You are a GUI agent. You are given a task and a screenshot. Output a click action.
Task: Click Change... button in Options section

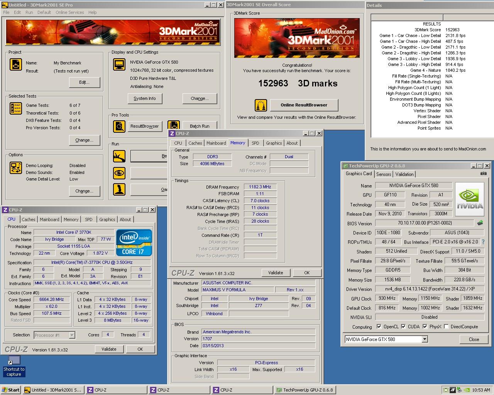[x=84, y=191]
